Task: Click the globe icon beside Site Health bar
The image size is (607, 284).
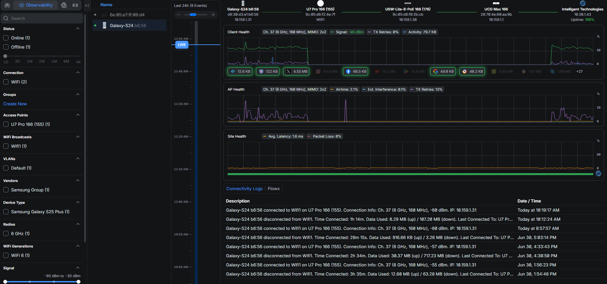Action: [x=598, y=173]
